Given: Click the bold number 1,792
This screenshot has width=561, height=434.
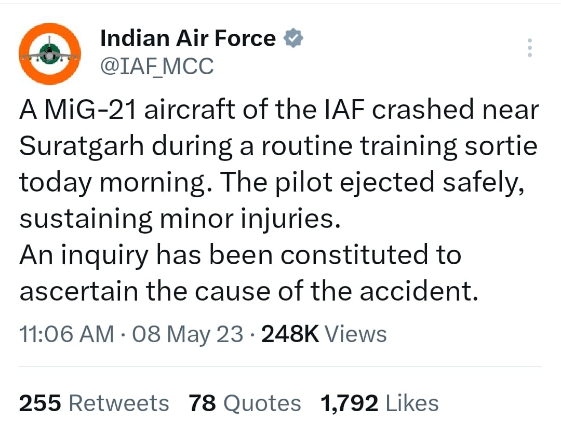Looking at the screenshot, I should tap(349, 403).
